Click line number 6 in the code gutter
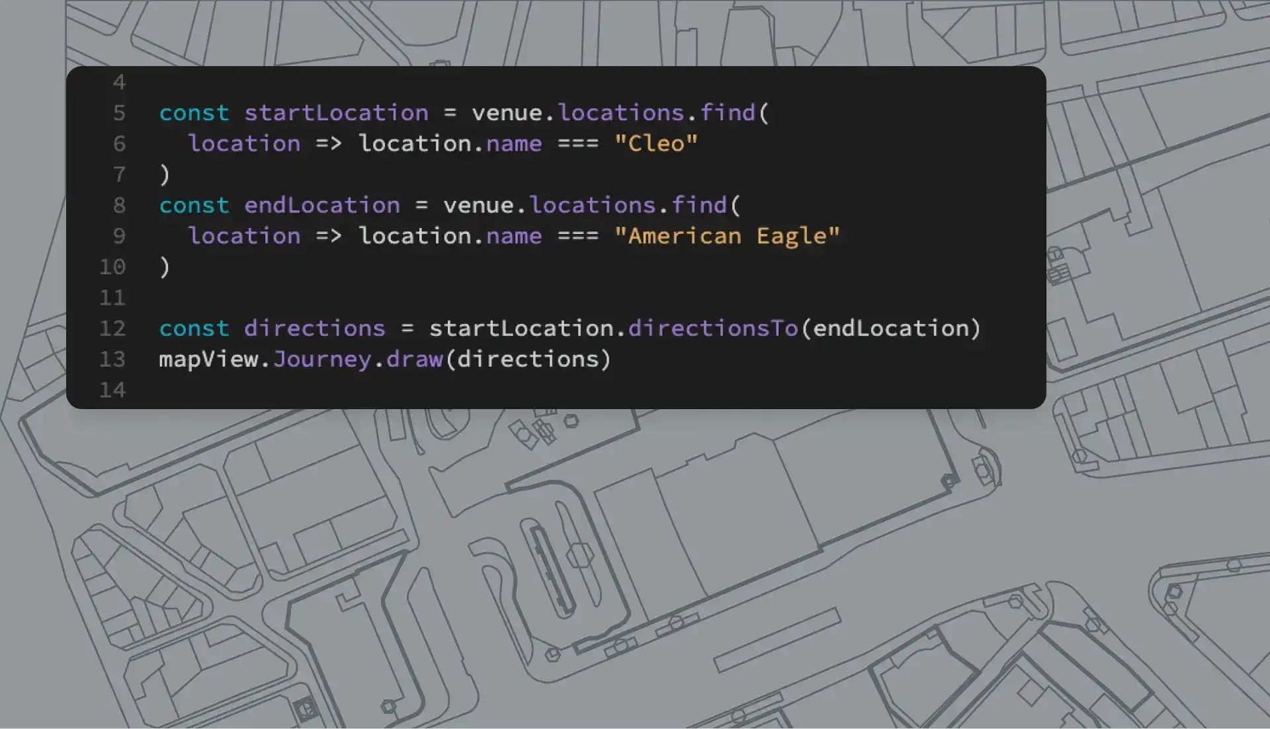 click(119, 144)
